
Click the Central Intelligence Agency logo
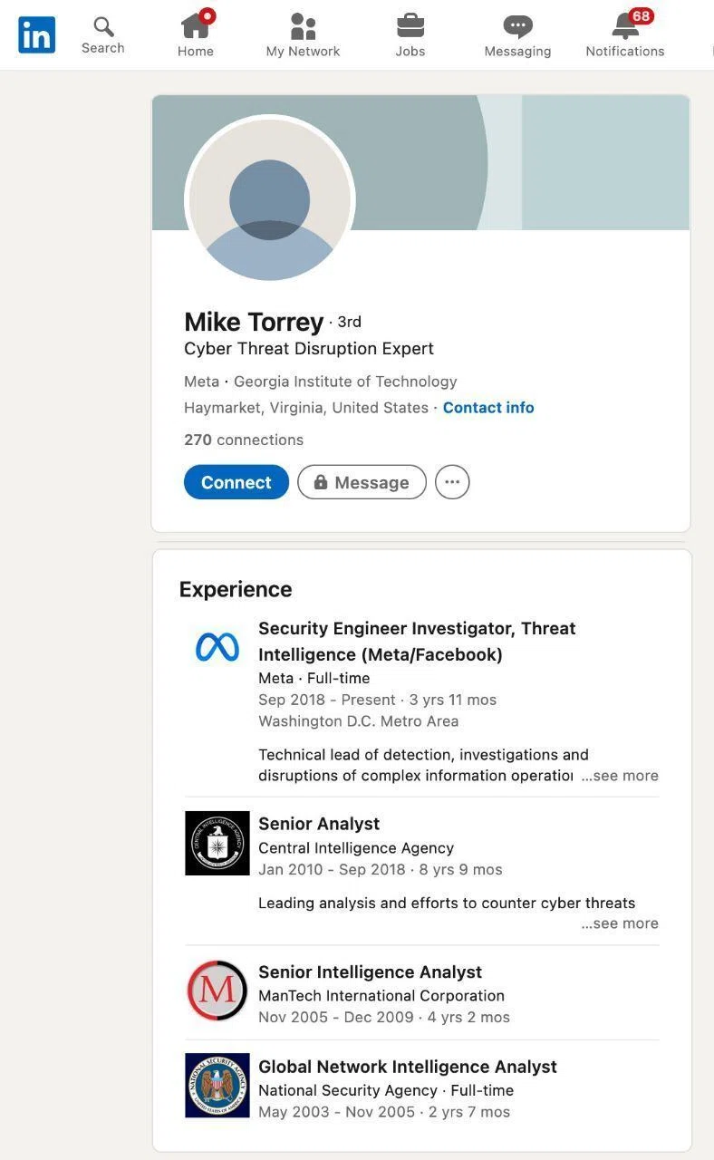pyautogui.click(x=217, y=844)
